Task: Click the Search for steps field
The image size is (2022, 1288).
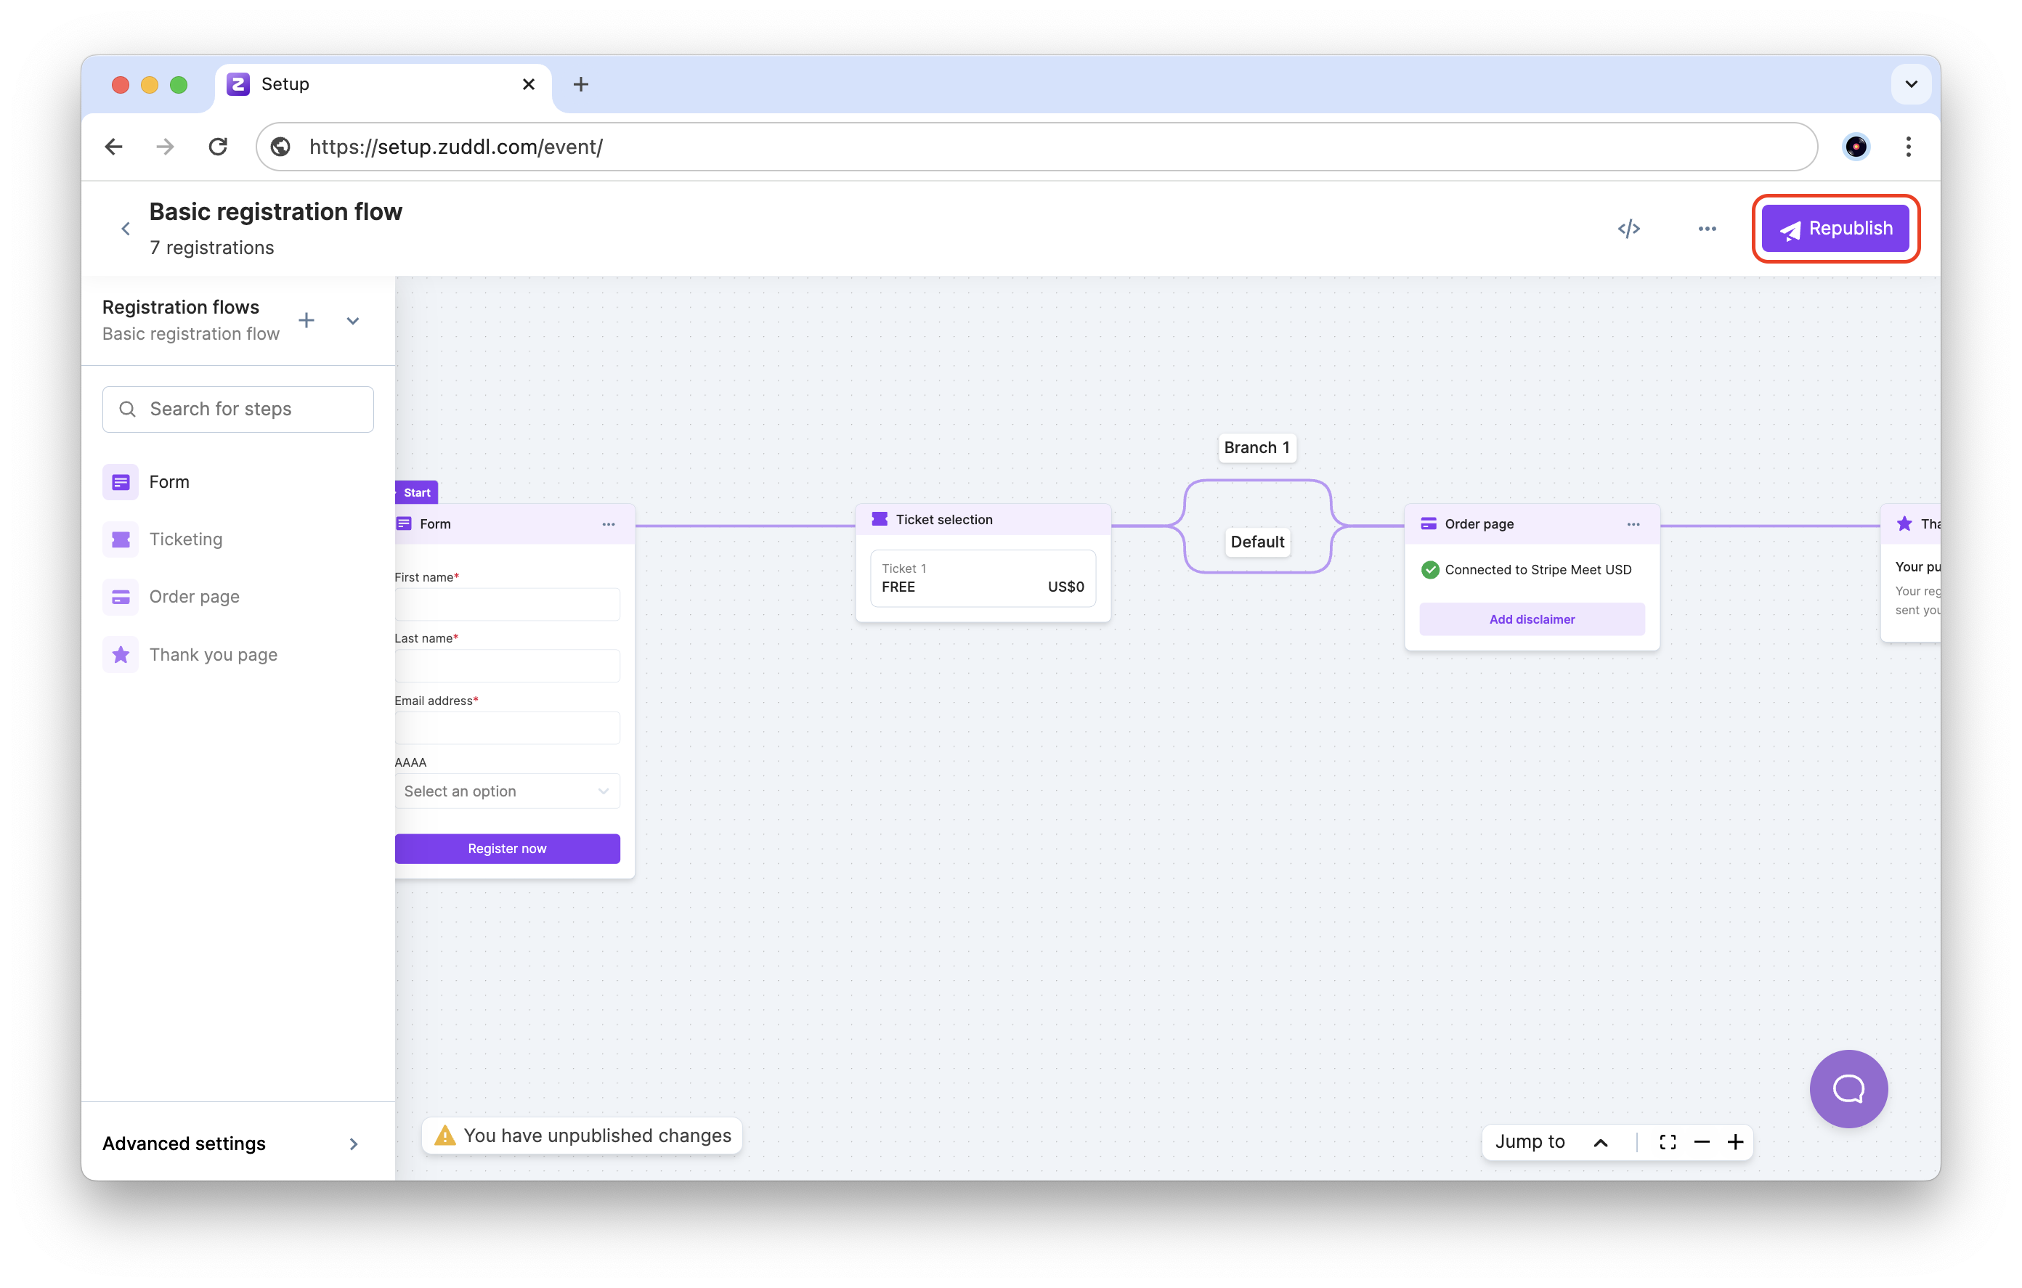Action: 238,409
